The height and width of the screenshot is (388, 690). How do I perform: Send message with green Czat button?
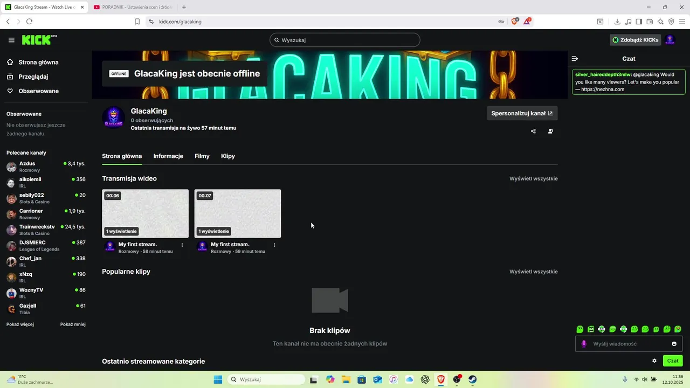(673, 361)
